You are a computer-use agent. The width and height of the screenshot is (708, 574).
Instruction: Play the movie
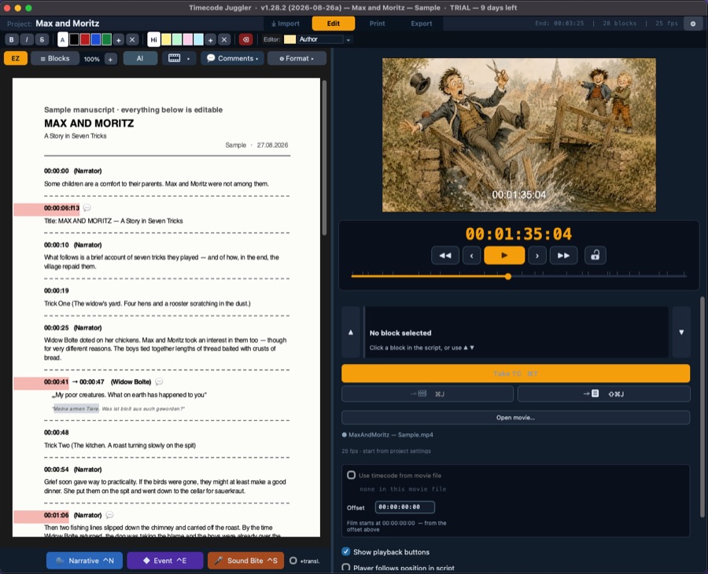[504, 256]
